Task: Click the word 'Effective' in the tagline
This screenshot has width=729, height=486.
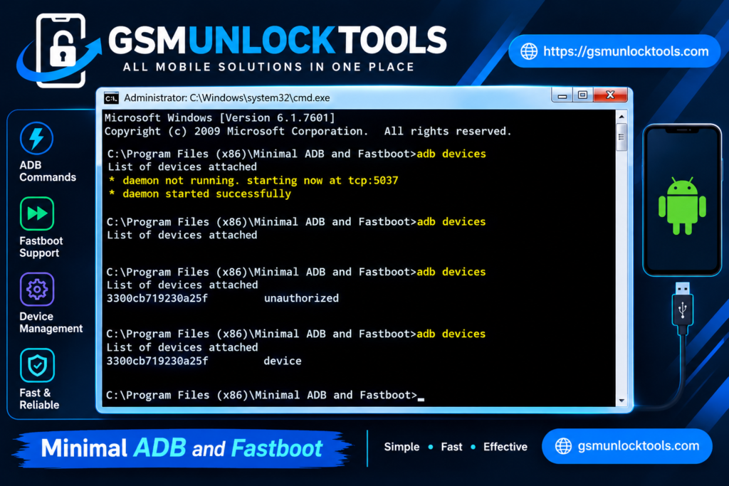Action: tap(505, 447)
